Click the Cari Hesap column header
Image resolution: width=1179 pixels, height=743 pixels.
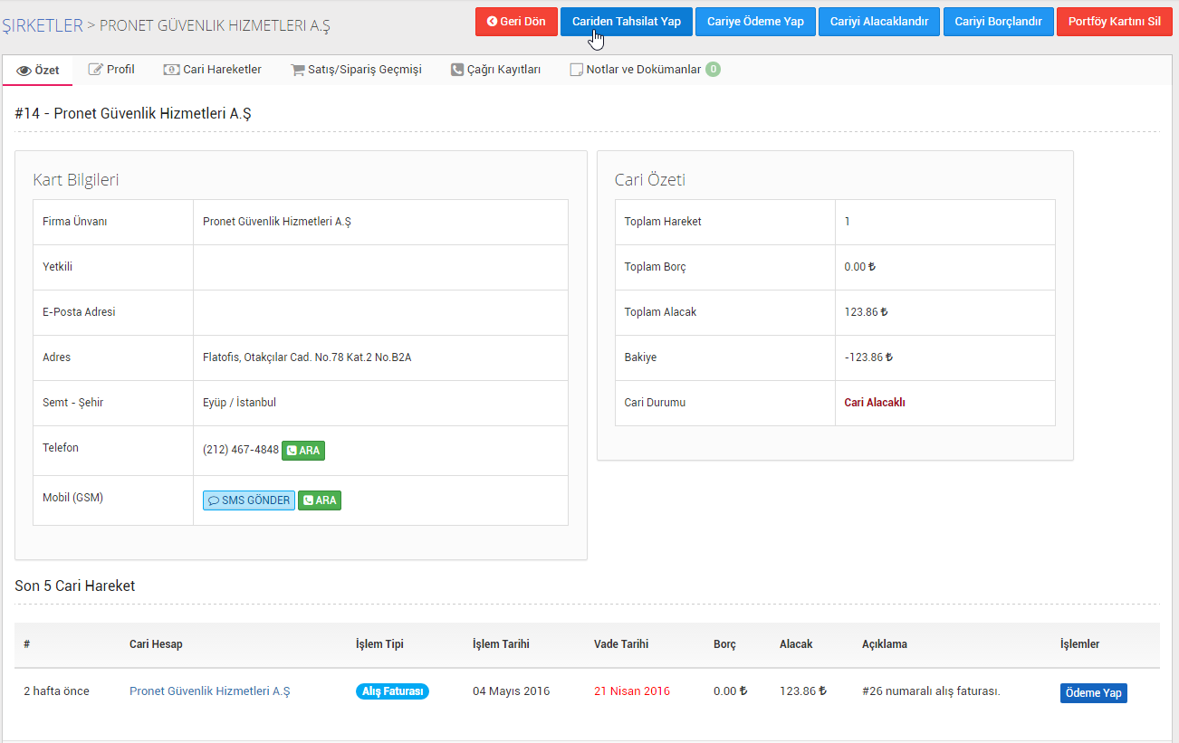(156, 644)
